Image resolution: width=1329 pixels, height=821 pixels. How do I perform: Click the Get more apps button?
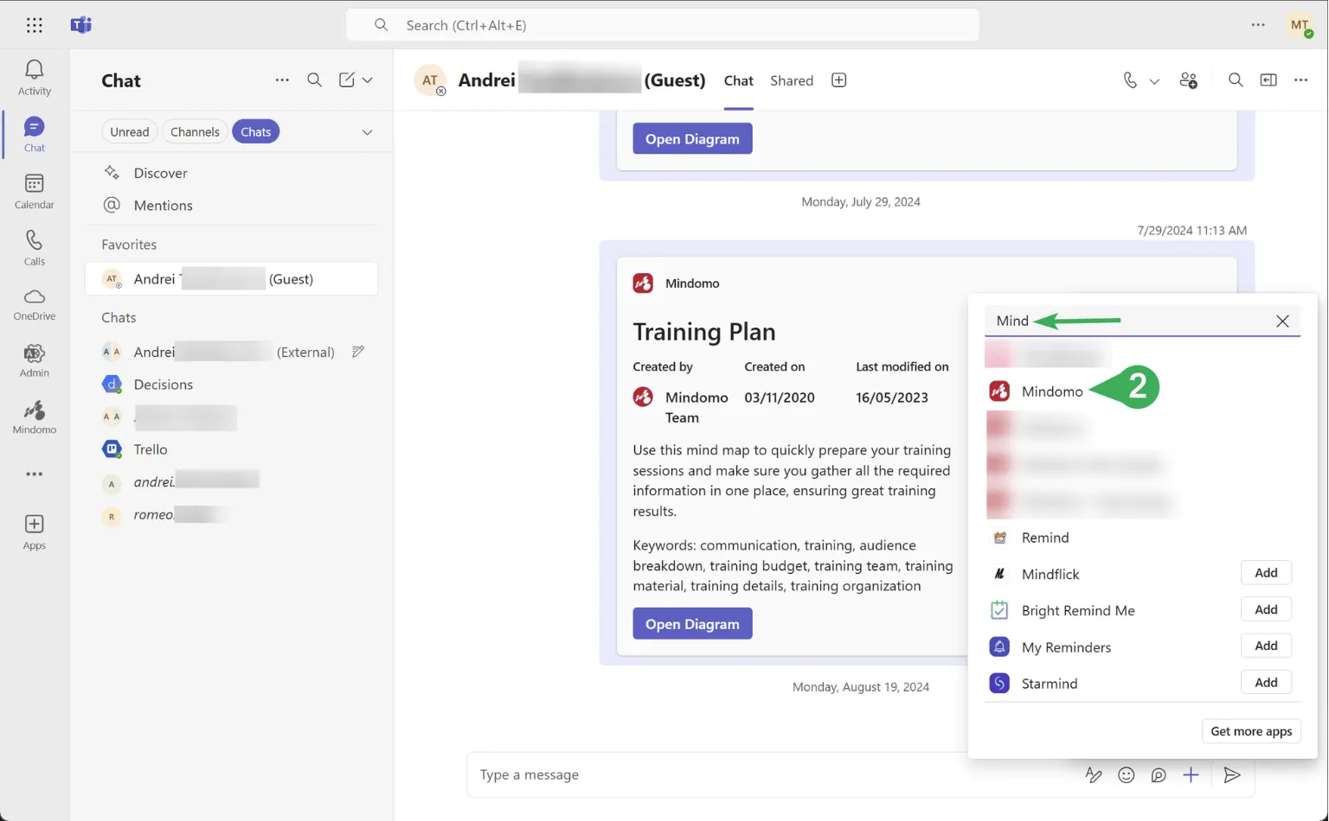coord(1250,731)
